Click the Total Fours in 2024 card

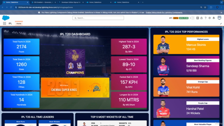point(21,47)
